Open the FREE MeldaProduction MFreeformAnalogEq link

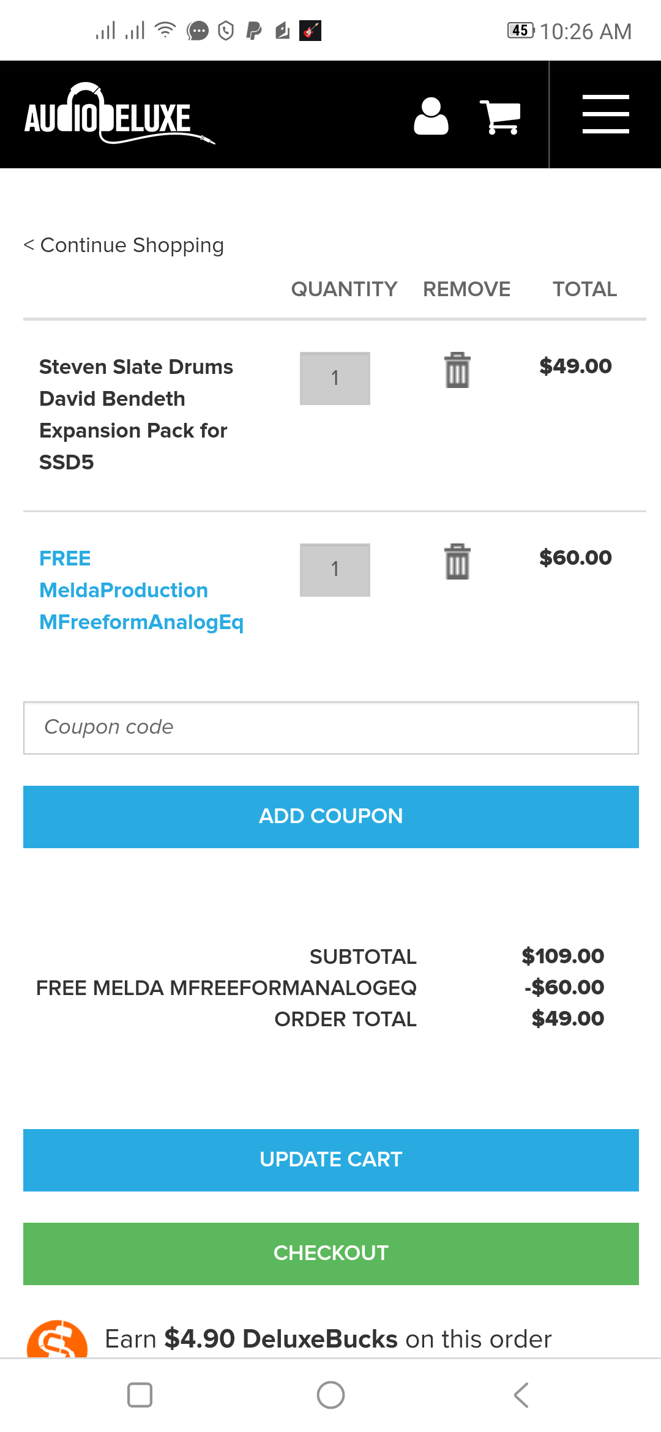(141, 590)
